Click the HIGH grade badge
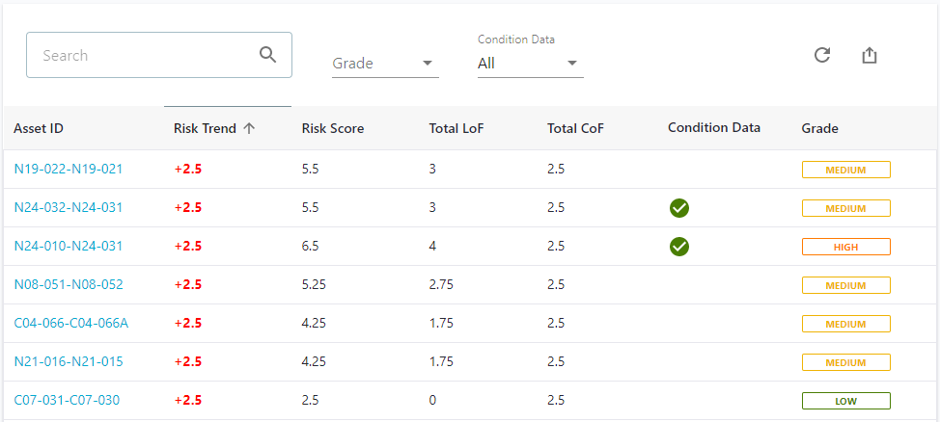 tap(845, 247)
